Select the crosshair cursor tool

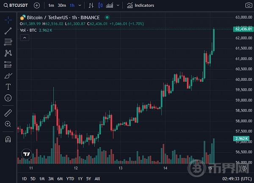pyautogui.click(x=8, y=20)
